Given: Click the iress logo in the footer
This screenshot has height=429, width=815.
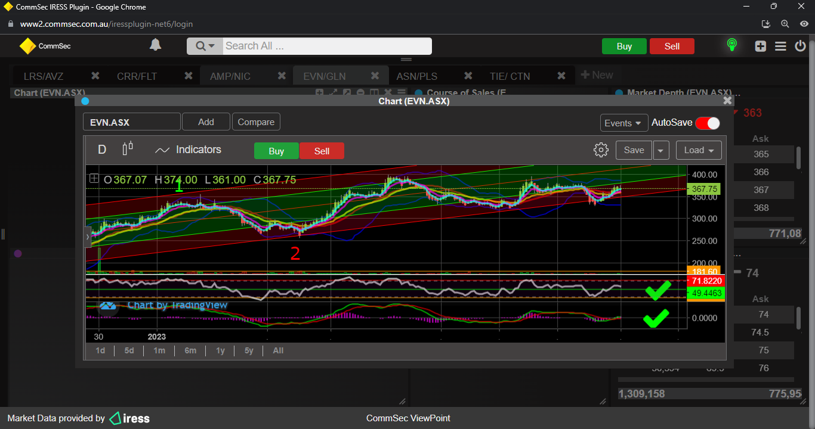Looking at the screenshot, I should [x=129, y=418].
